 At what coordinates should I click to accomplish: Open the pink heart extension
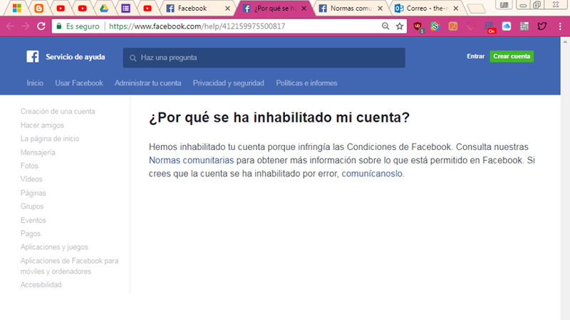pos(471,26)
